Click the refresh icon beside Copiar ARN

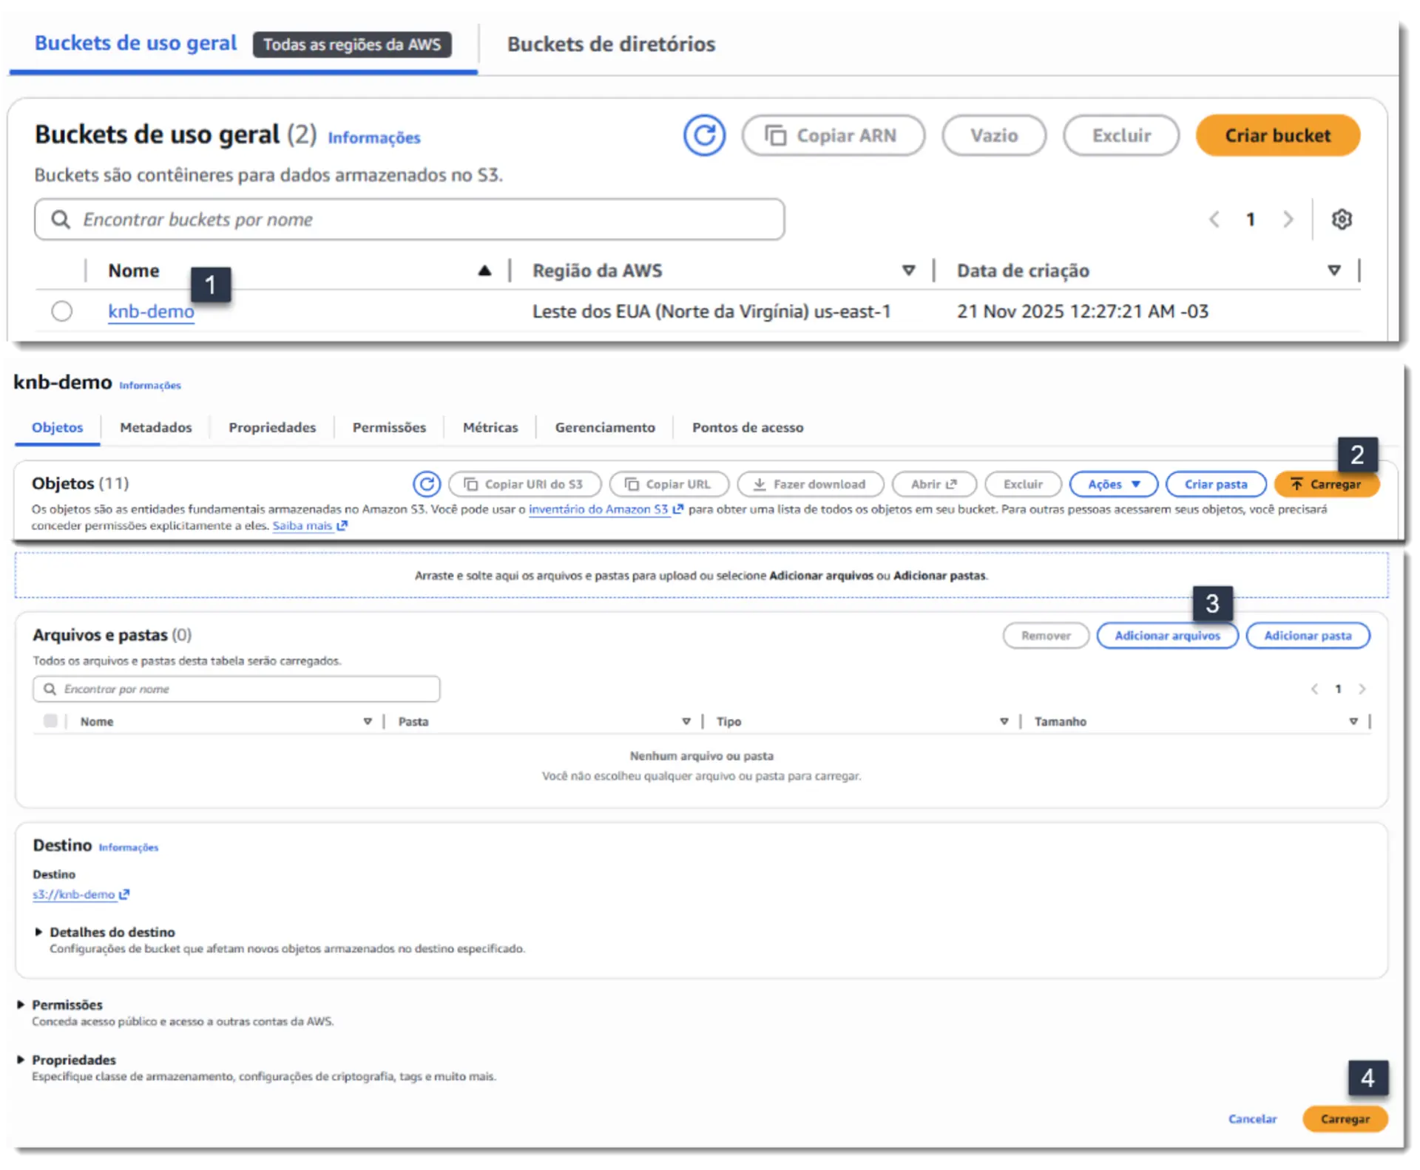[x=704, y=135]
